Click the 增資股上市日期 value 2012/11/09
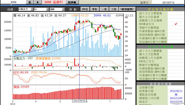The width and height of the screenshot is (185, 105). tap(176, 98)
